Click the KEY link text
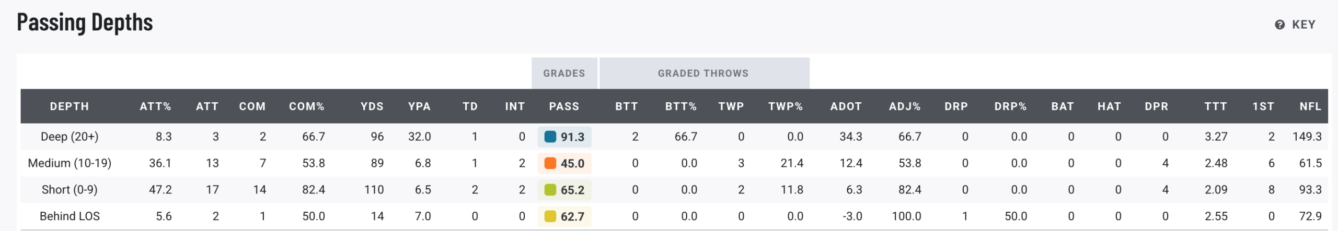Screen dimensions: 1338x231 click(1304, 25)
